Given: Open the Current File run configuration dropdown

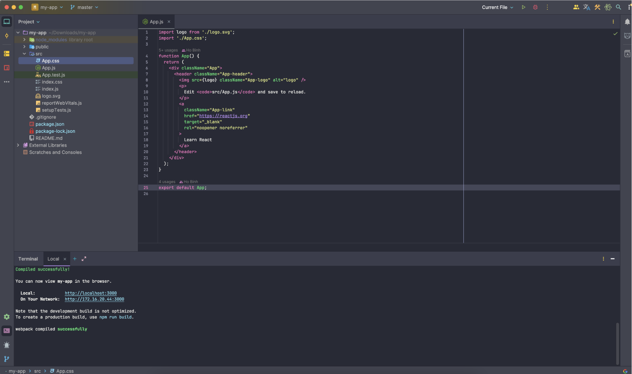Looking at the screenshot, I should (x=497, y=7).
